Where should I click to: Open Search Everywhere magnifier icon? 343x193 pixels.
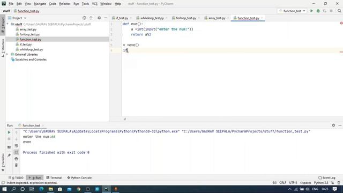[339, 11]
